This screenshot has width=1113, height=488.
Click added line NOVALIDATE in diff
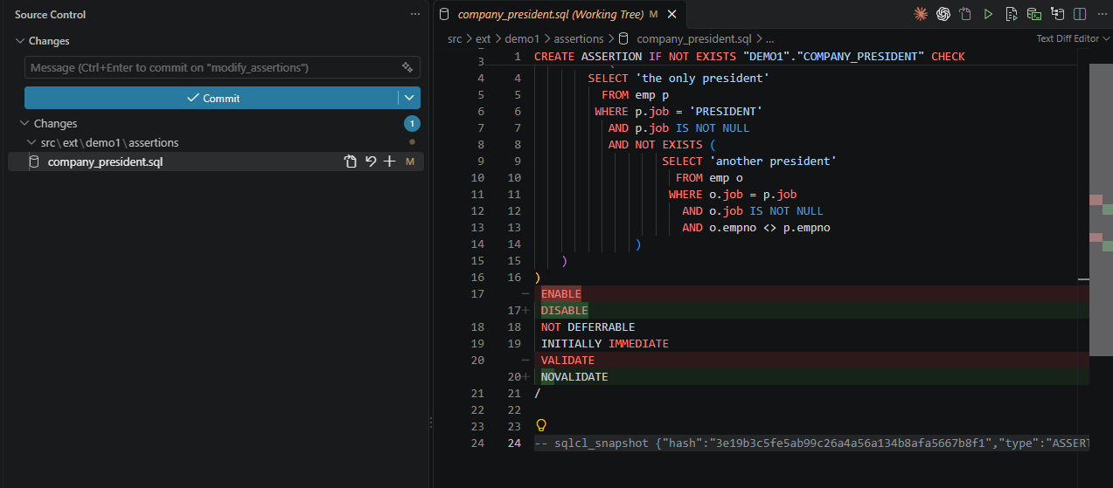click(x=574, y=377)
